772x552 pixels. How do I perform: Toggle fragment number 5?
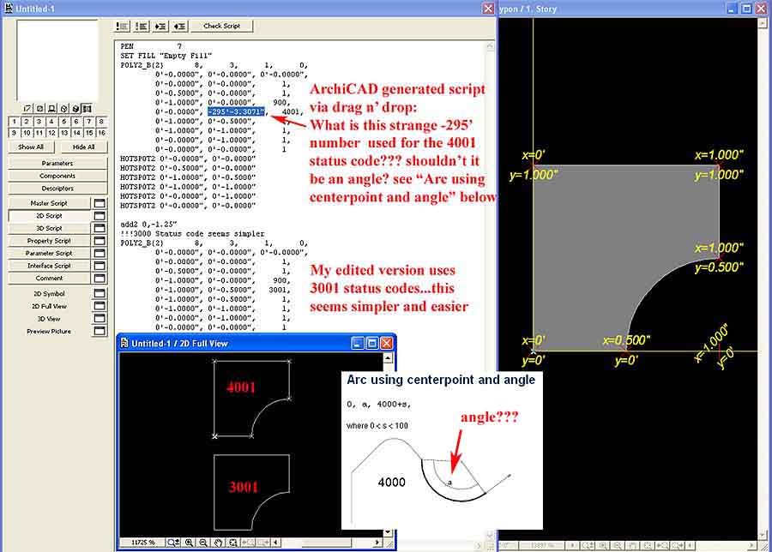[64, 121]
